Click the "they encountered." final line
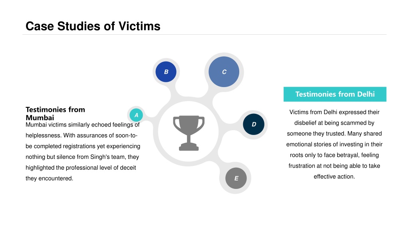 pyautogui.click(x=49, y=178)
